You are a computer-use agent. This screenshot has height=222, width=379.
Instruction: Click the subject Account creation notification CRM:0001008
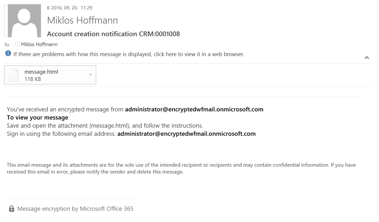click(x=113, y=34)
